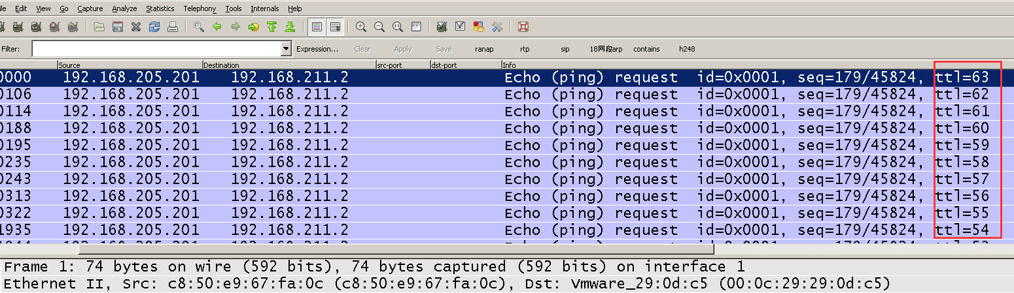Open the Go menu
1014x293 pixels.
(x=63, y=8)
